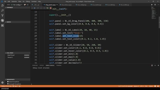
Task: Open the Help menu
Action: pyautogui.click(x=39, y=1)
